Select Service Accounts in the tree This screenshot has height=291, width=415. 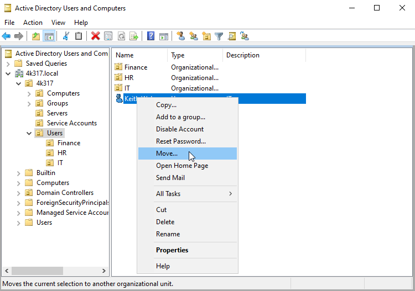[x=71, y=123]
